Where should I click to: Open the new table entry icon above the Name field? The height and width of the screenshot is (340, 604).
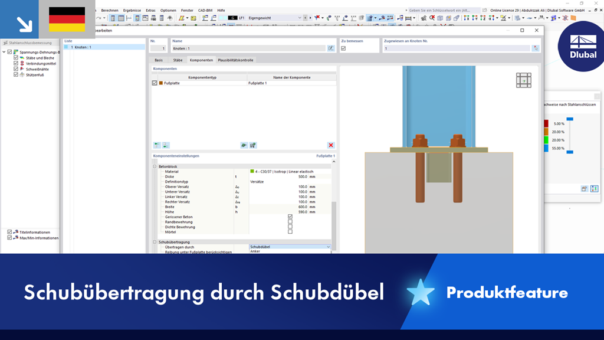coord(330,48)
